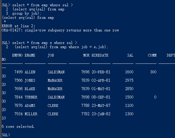Click the JOB column header
The image size is (175, 138).
pos(51,55)
